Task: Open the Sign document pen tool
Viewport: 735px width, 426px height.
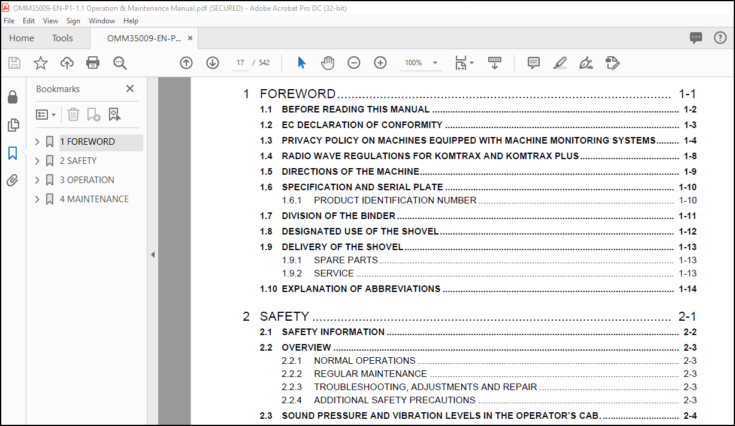Action: coord(586,63)
